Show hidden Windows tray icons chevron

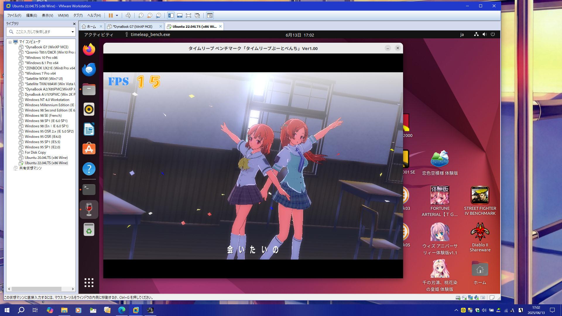456,310
